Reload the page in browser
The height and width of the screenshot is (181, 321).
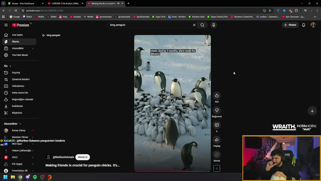(x=16, y=11)
